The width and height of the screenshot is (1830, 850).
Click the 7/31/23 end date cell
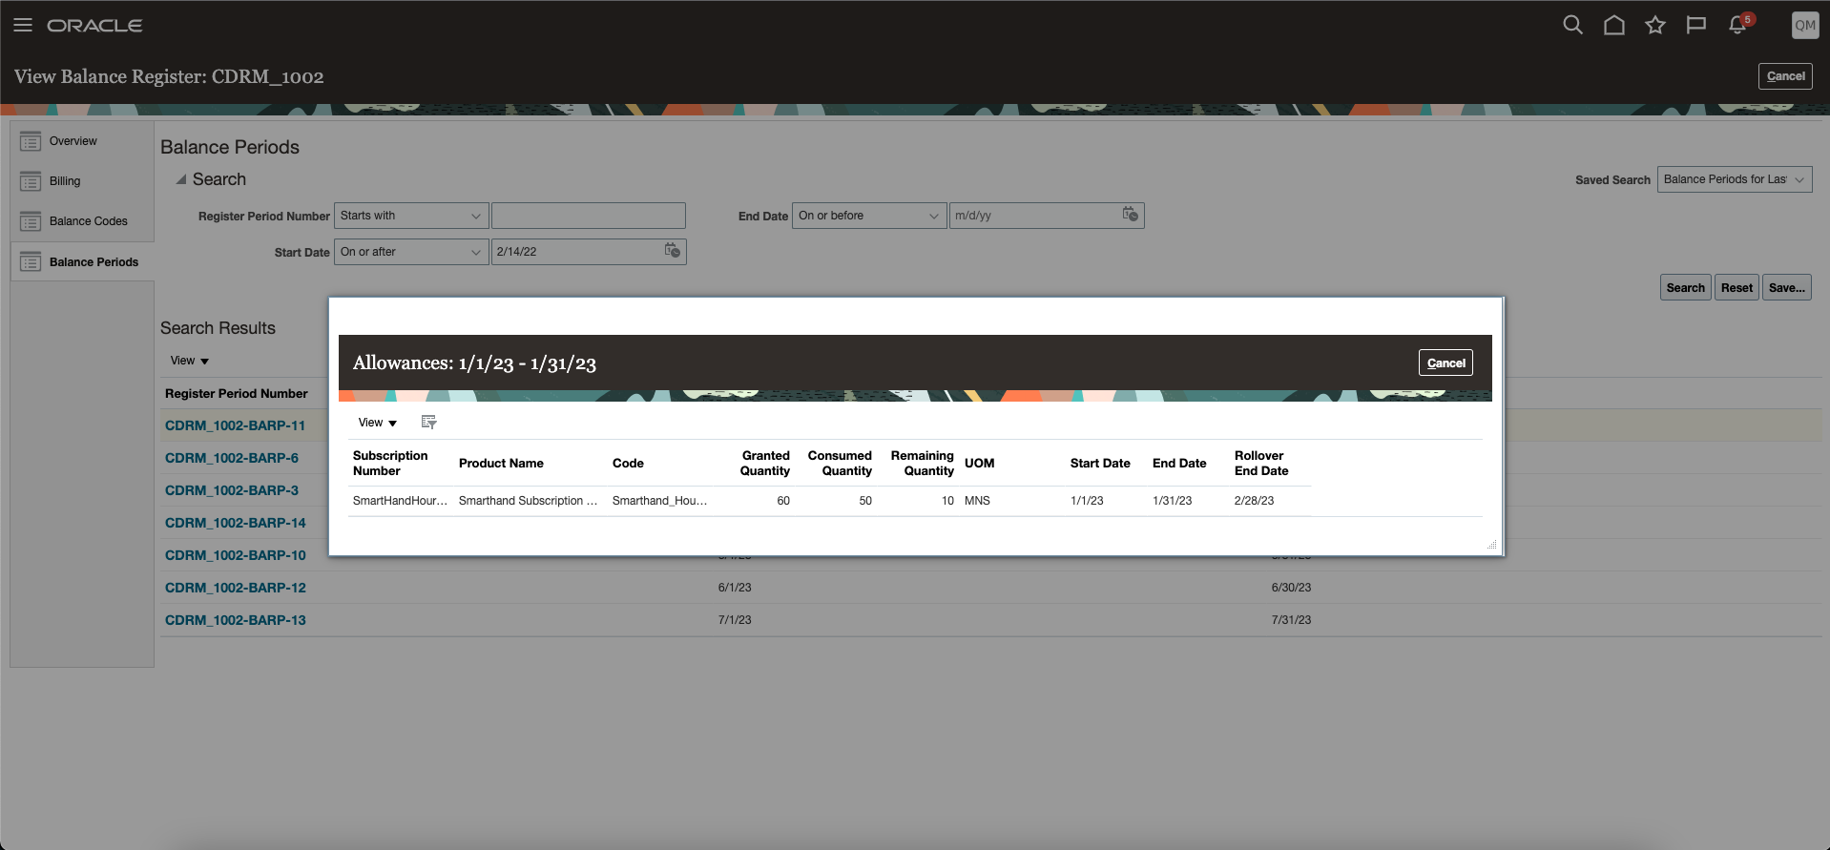click(1291, 620)
